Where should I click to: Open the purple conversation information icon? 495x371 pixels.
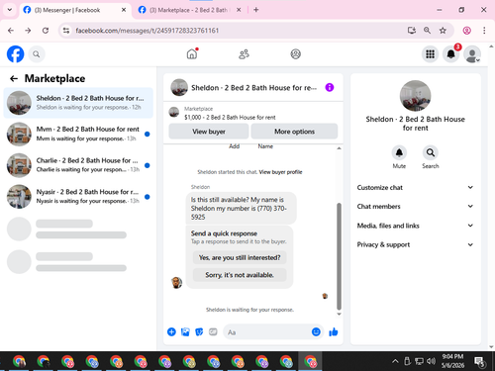tap(330, 87)
